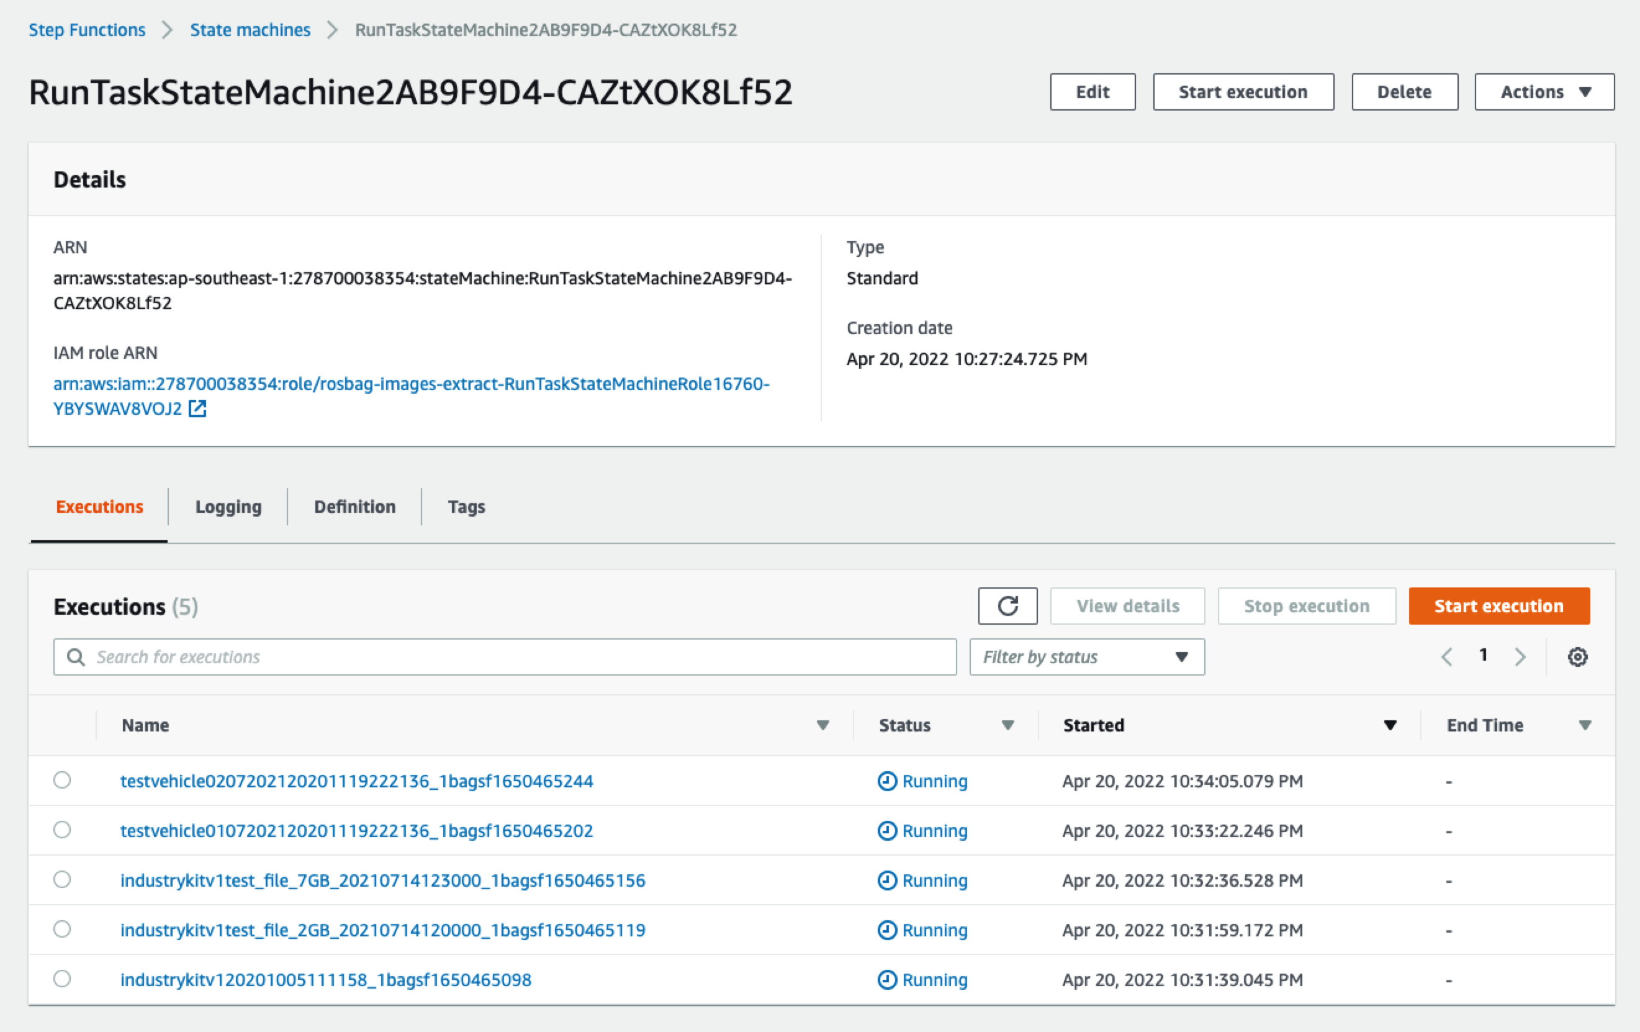Click the End Time column header
The width and height of the screenshot is (1640, 1032).
click(1485, 725)
